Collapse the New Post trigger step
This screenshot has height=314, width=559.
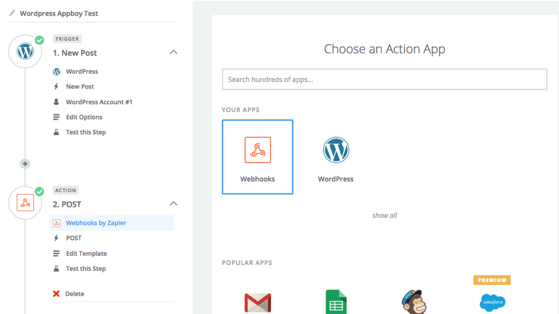[x=173, y=52]
